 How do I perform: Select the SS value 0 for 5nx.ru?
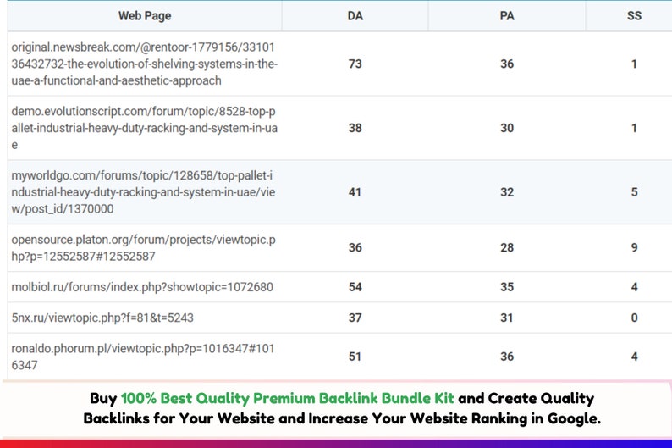tap(634, 318)
